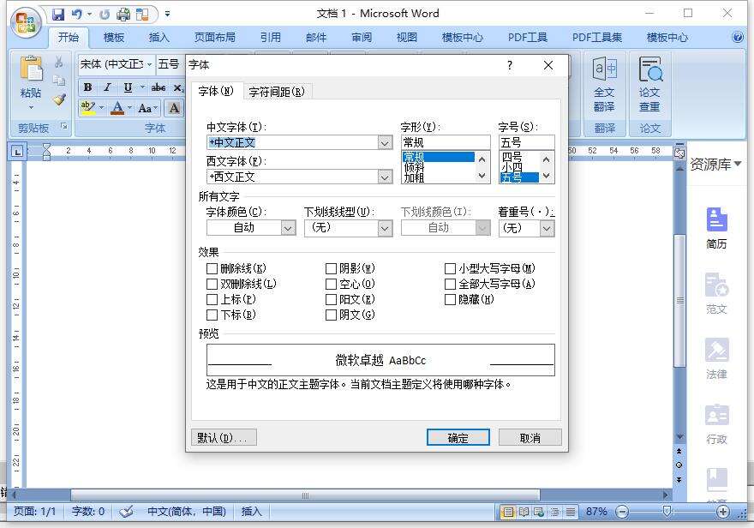Expand ribbon font name dropdown
Viewport: 754px width, 528px height.
click(150, 64)
